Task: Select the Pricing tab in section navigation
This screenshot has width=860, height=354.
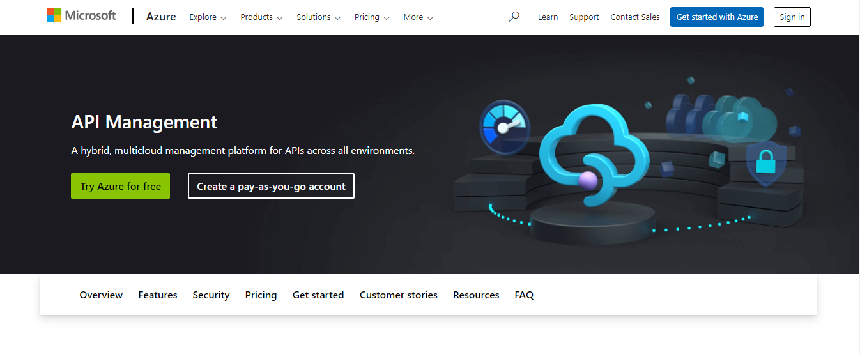Action: point(261,295)
